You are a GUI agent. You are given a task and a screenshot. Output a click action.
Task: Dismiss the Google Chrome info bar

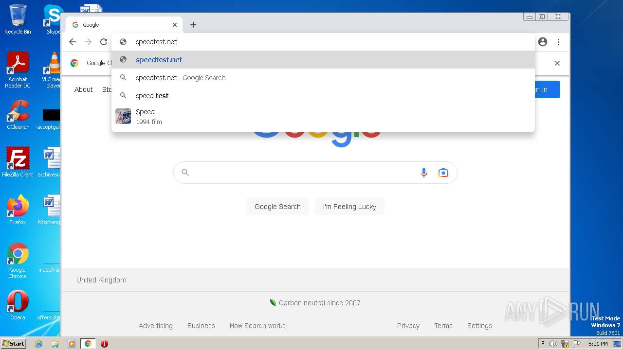(x=557, y=63)
